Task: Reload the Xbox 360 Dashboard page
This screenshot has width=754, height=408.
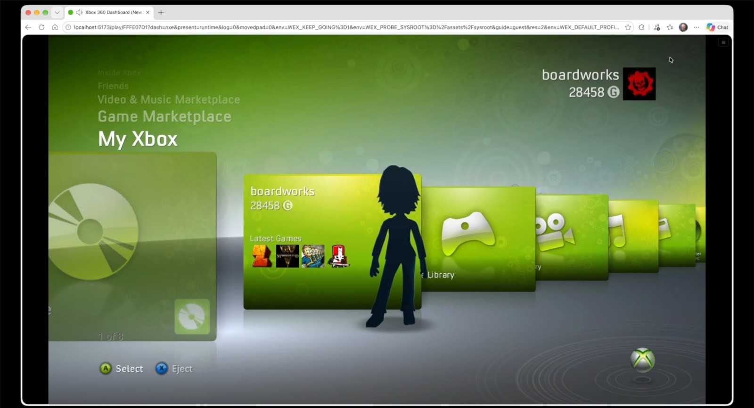Action: pyautogui.click(x=41, y=27)
